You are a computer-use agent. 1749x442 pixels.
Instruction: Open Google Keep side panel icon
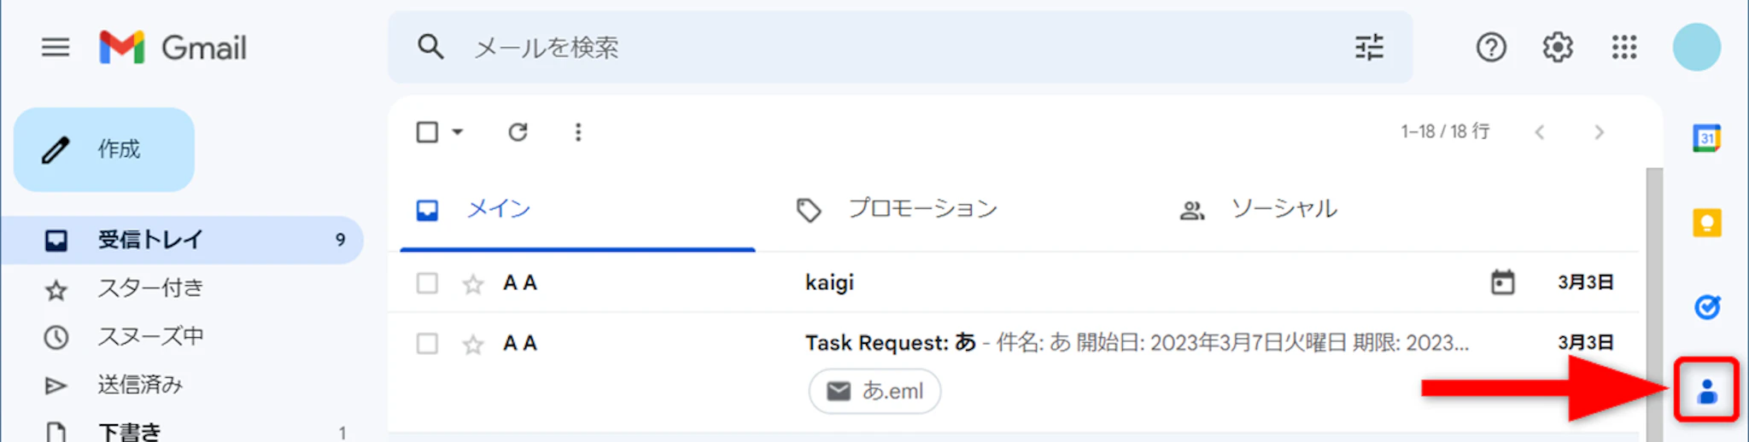(x=1706, y=223)
